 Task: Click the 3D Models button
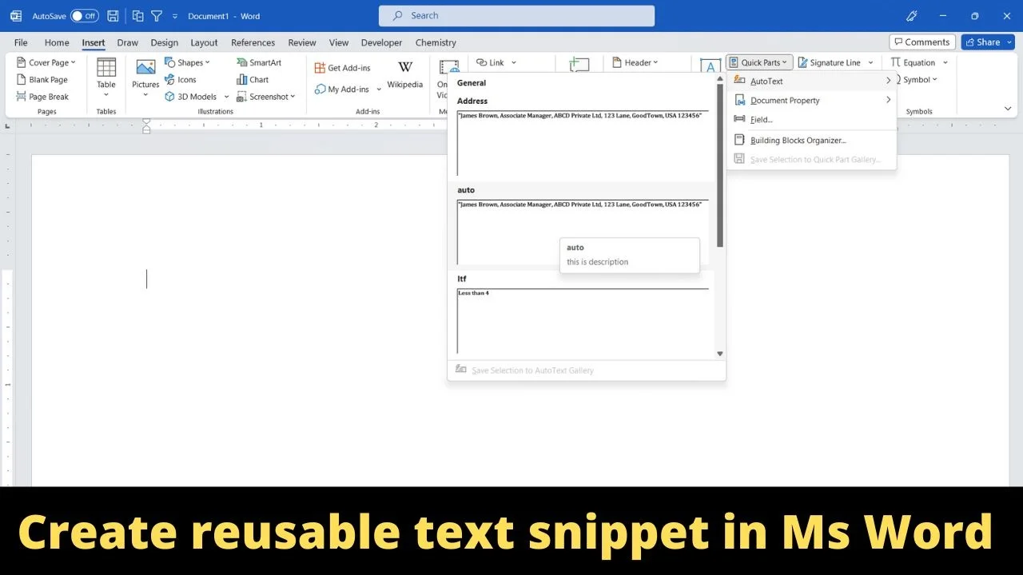click(x=191, y=97)
